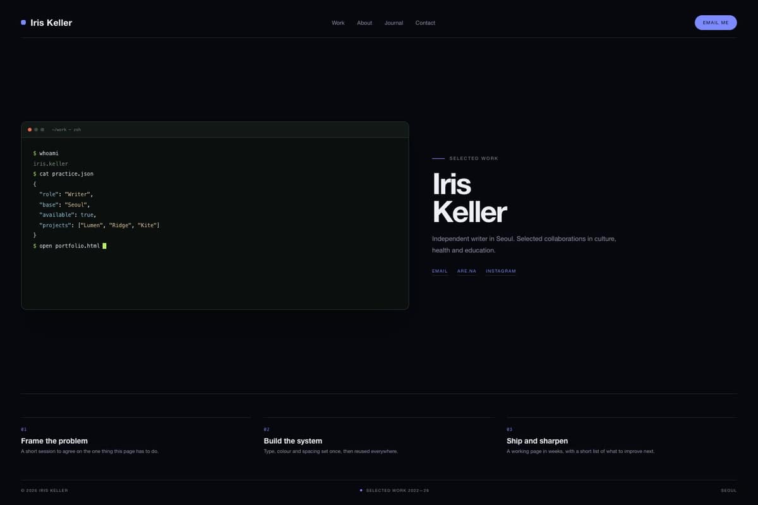The height and width of the screenshot is (505, 758).
Task: Click the "base": "Seoul" line
Action: point(64,205)
